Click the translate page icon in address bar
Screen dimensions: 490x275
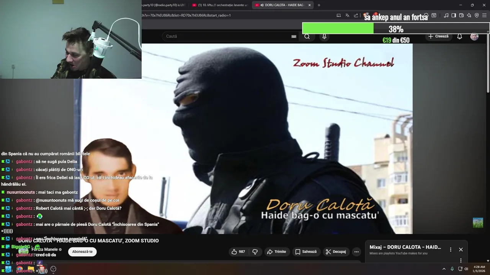click(x=347, y=15)
